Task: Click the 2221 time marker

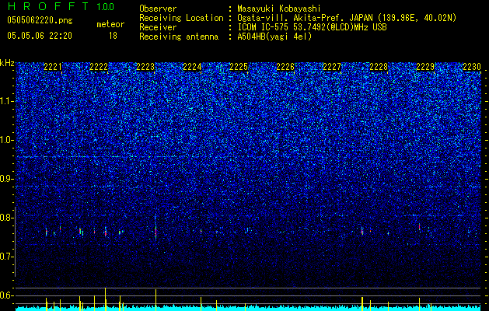Action: (53, 67)
